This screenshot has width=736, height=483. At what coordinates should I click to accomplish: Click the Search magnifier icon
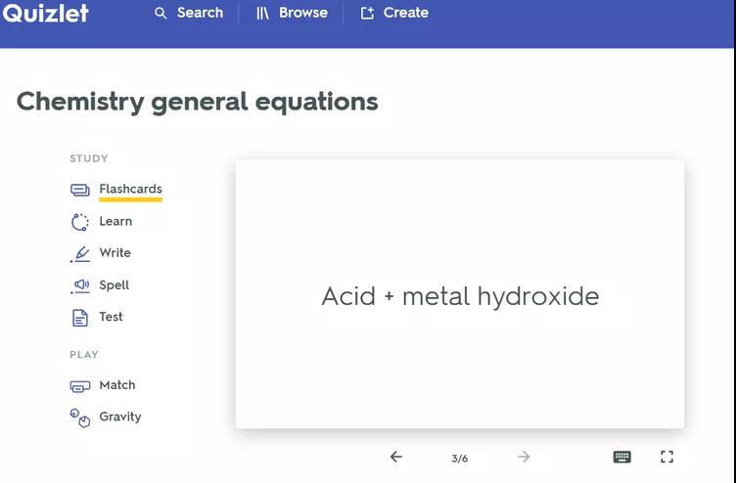click(161, 13)
